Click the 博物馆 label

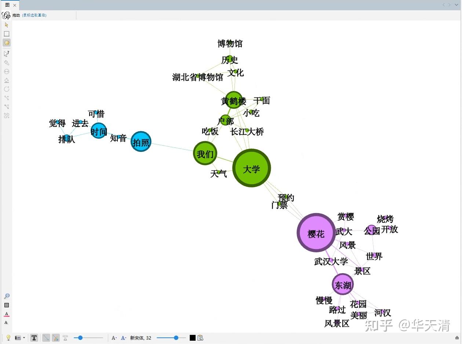point(230,44)
